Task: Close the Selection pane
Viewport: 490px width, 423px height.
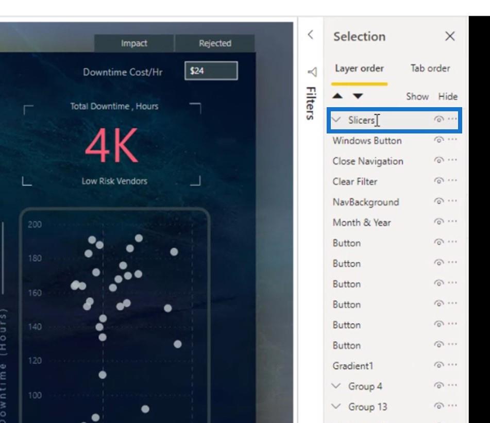Action: click(450, 36)
